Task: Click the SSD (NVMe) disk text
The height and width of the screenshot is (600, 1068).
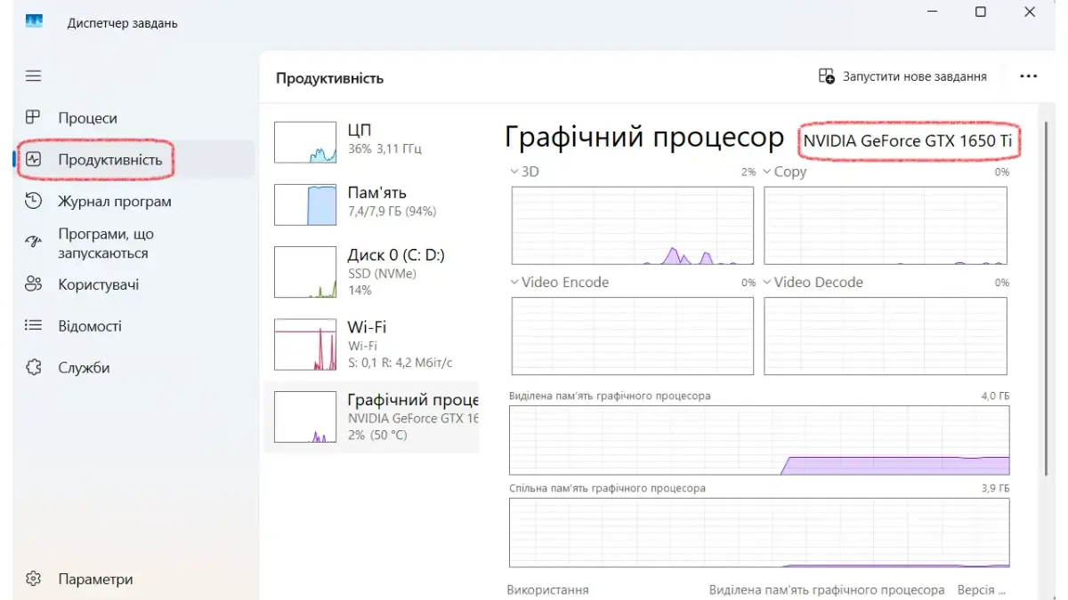Action: [382, 274]
